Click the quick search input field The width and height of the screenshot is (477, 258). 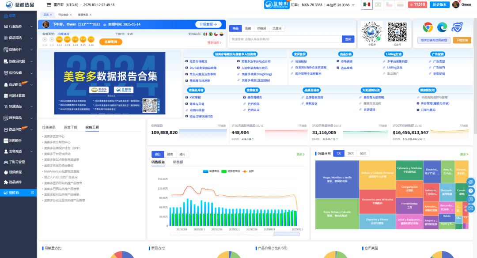[286, 39]
